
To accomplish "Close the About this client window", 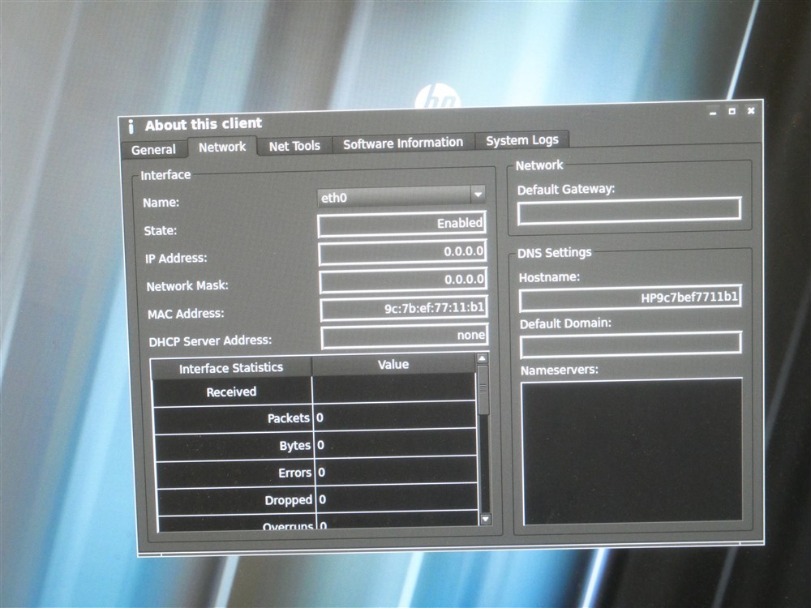I will coord(751,110).
